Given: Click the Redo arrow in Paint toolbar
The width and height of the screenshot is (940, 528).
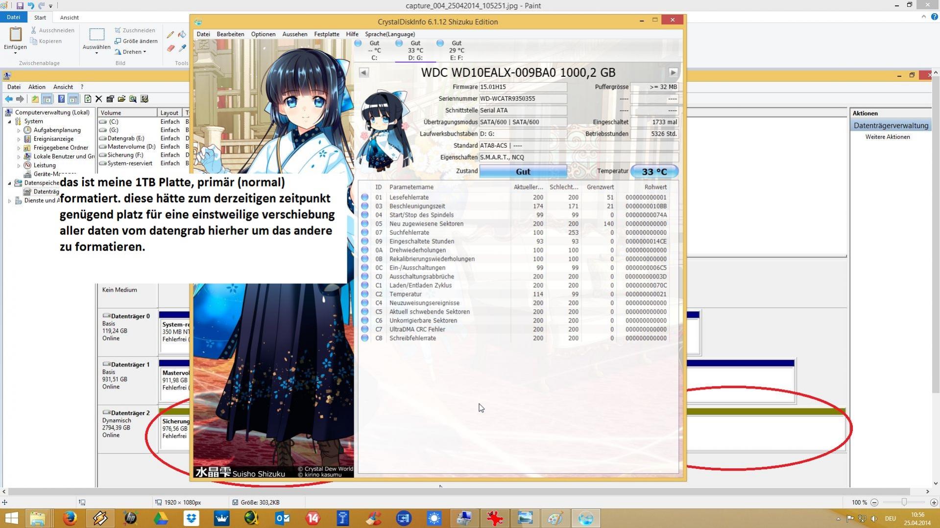Looking at the screenshot, I should (x=41, y=6).
